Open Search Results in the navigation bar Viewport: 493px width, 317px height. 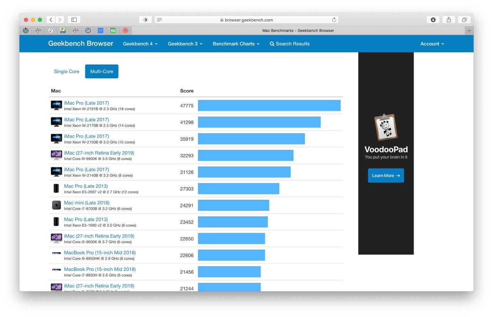(x=290, y=43)
